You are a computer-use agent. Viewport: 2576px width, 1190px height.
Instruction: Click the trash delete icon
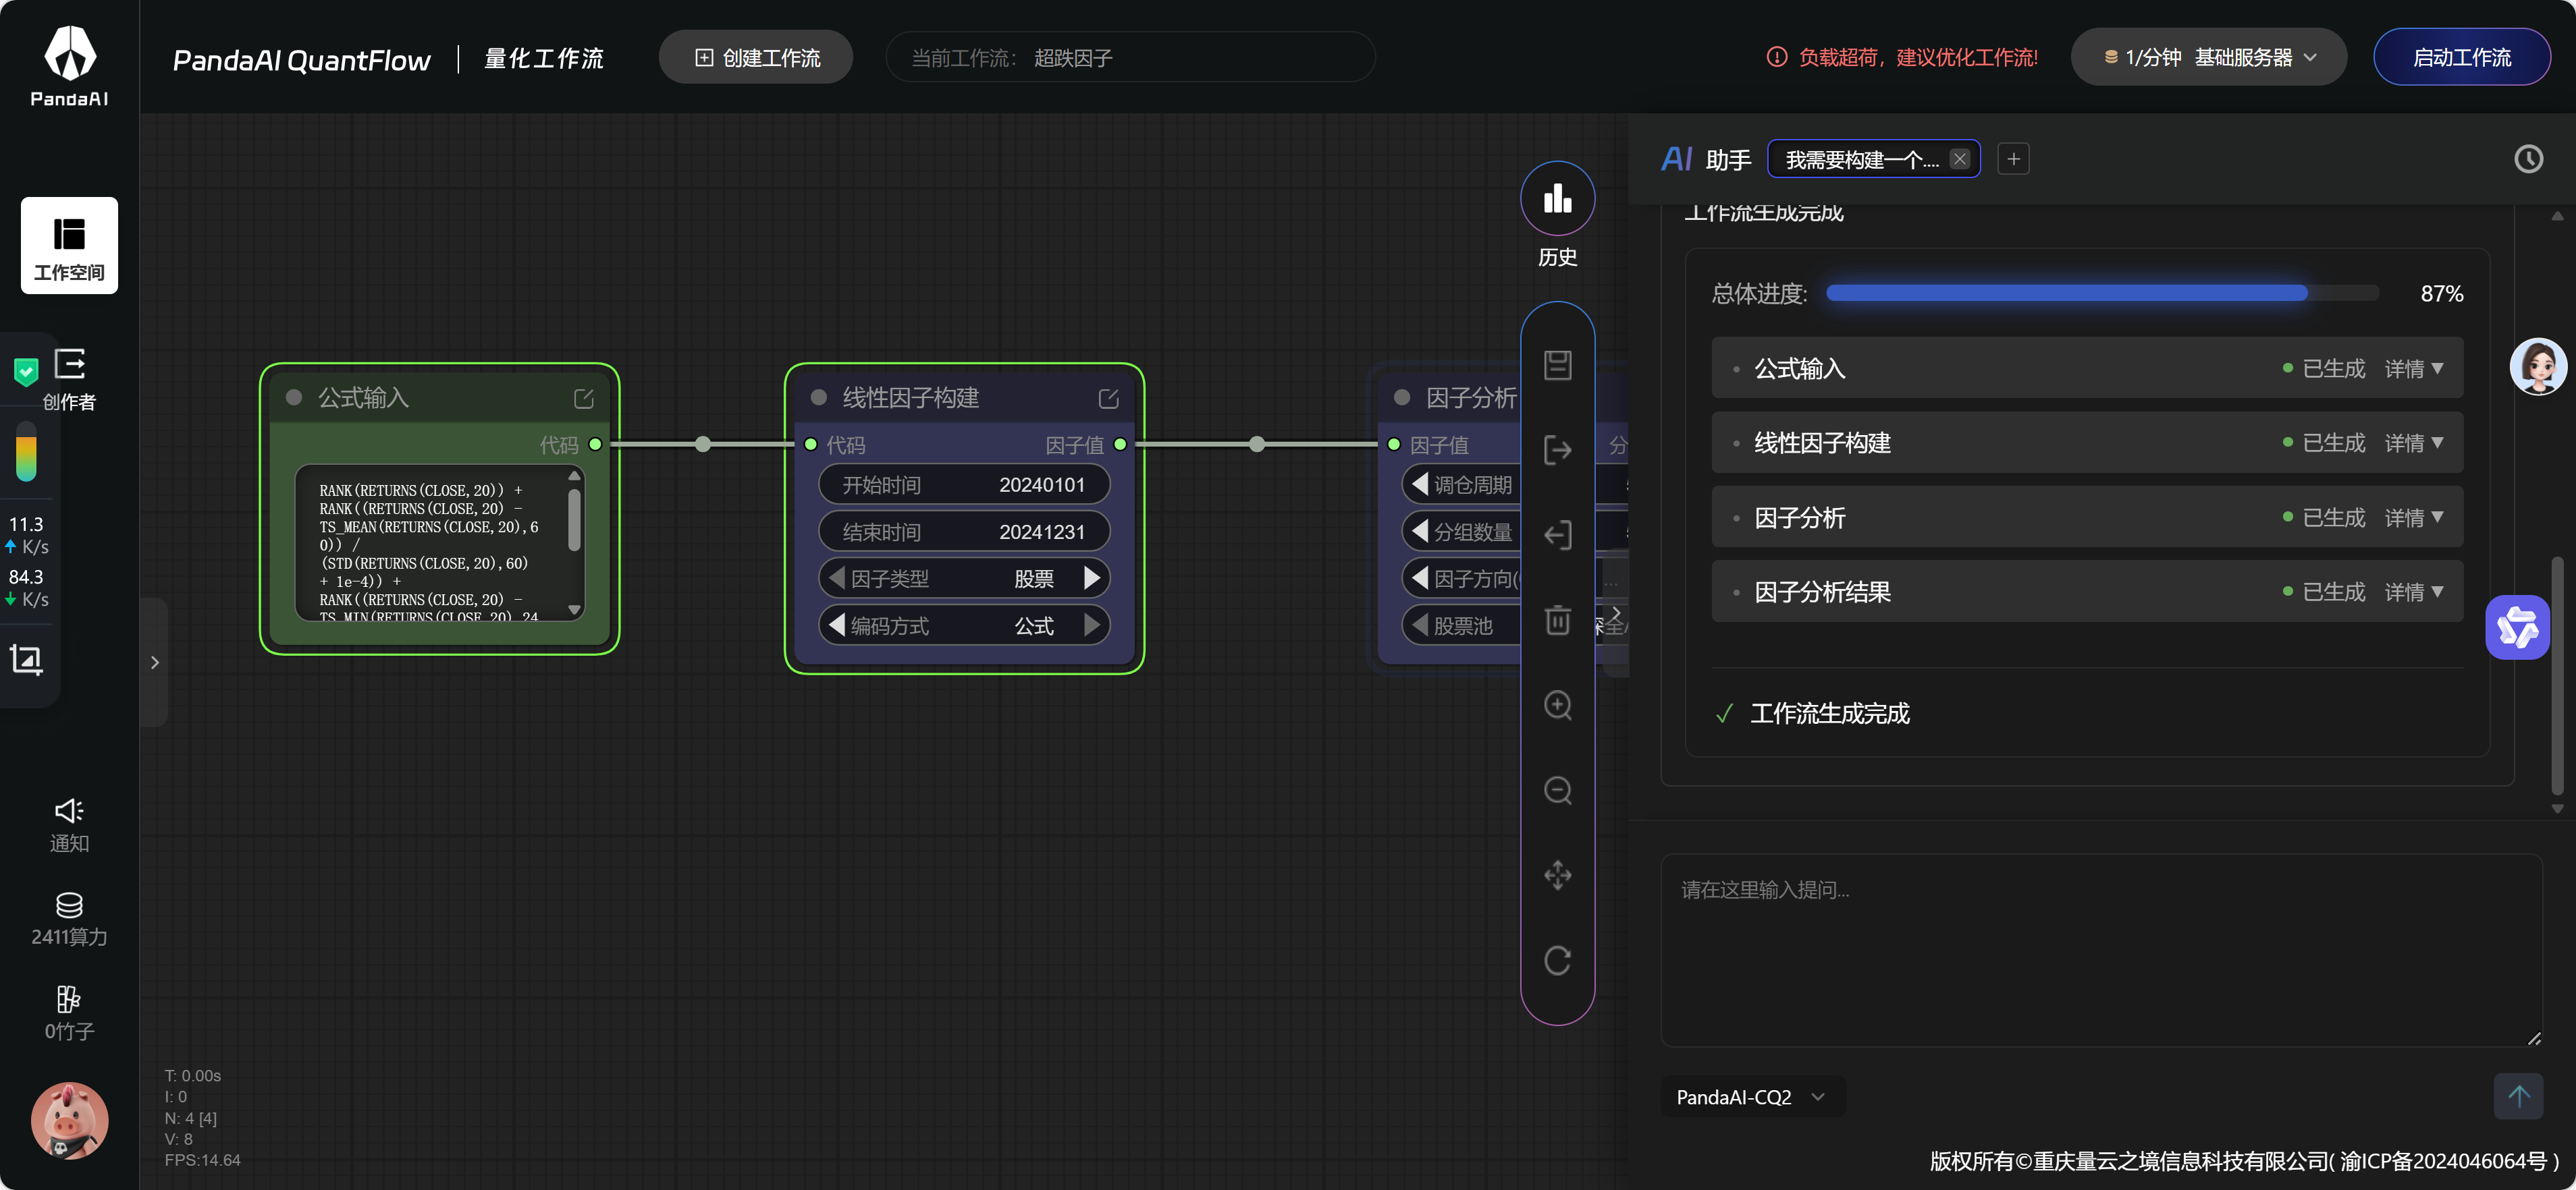[x=1557, y=621]
